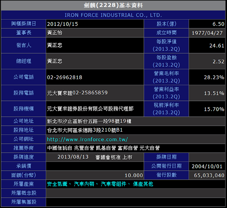Select the 黃正忠 name in 總經理 row

[x=55, y=61]
